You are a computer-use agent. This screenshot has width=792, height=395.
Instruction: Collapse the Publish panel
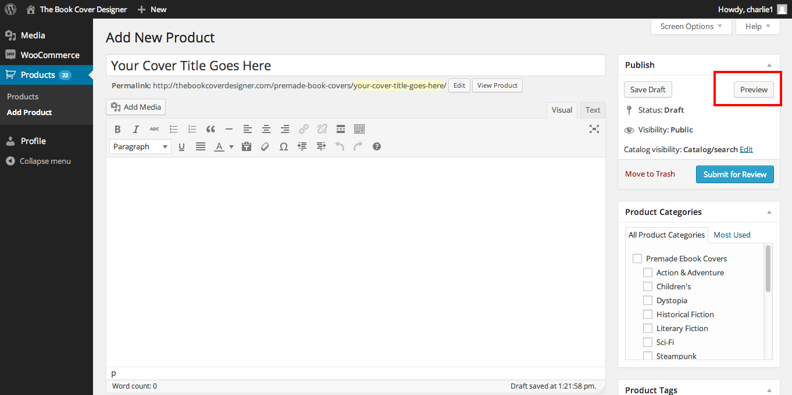(x=769, y=65)
